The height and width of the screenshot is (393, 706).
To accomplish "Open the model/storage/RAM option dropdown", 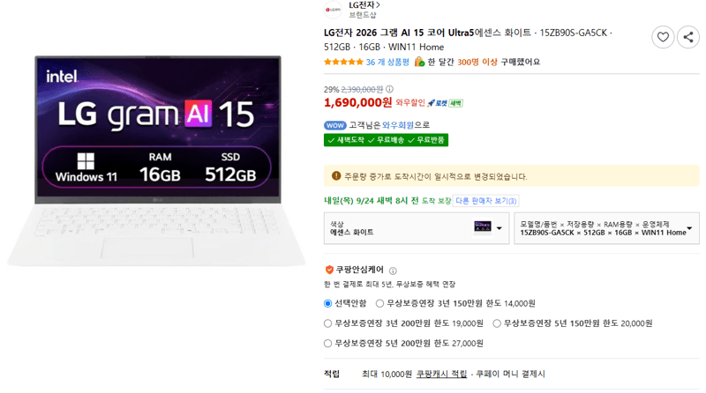I will (x=606, y=228).
